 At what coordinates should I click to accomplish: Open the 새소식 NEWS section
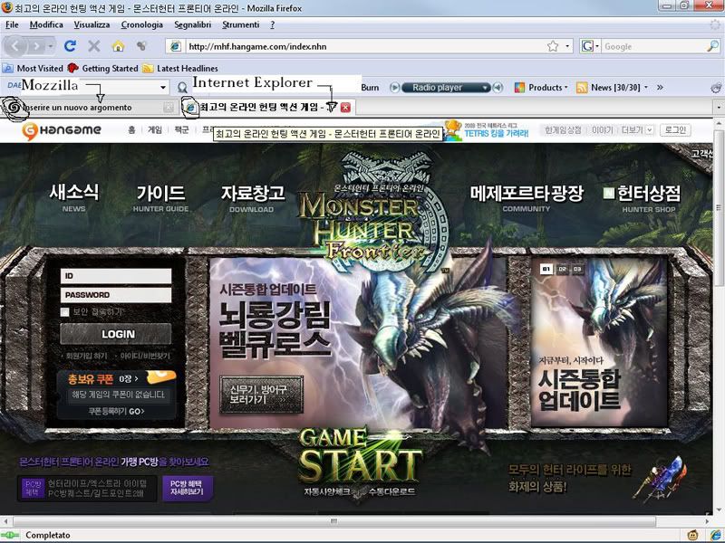pyautogui.click(x=74, y=197)
